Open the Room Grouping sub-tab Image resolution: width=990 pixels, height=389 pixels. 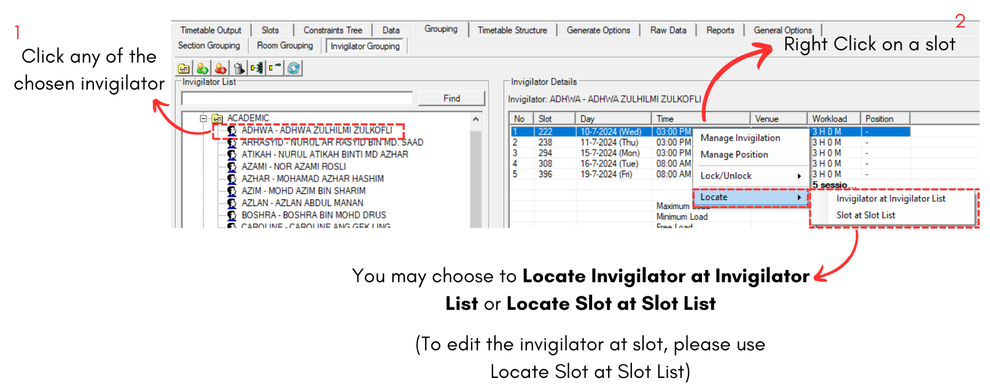click(285, 45)
